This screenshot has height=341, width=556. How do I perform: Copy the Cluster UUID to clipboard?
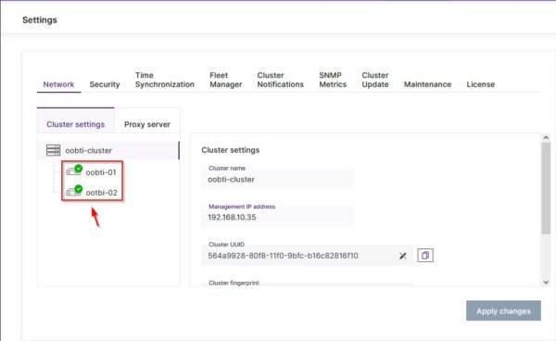coord(425,255)
